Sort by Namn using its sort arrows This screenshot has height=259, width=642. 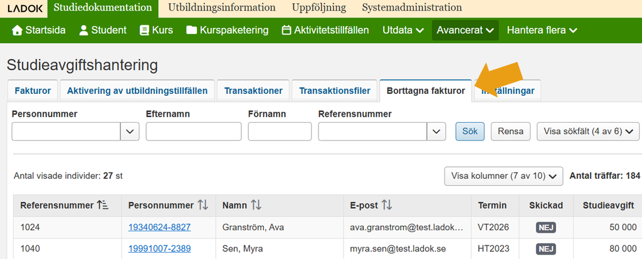coord(256,205)
